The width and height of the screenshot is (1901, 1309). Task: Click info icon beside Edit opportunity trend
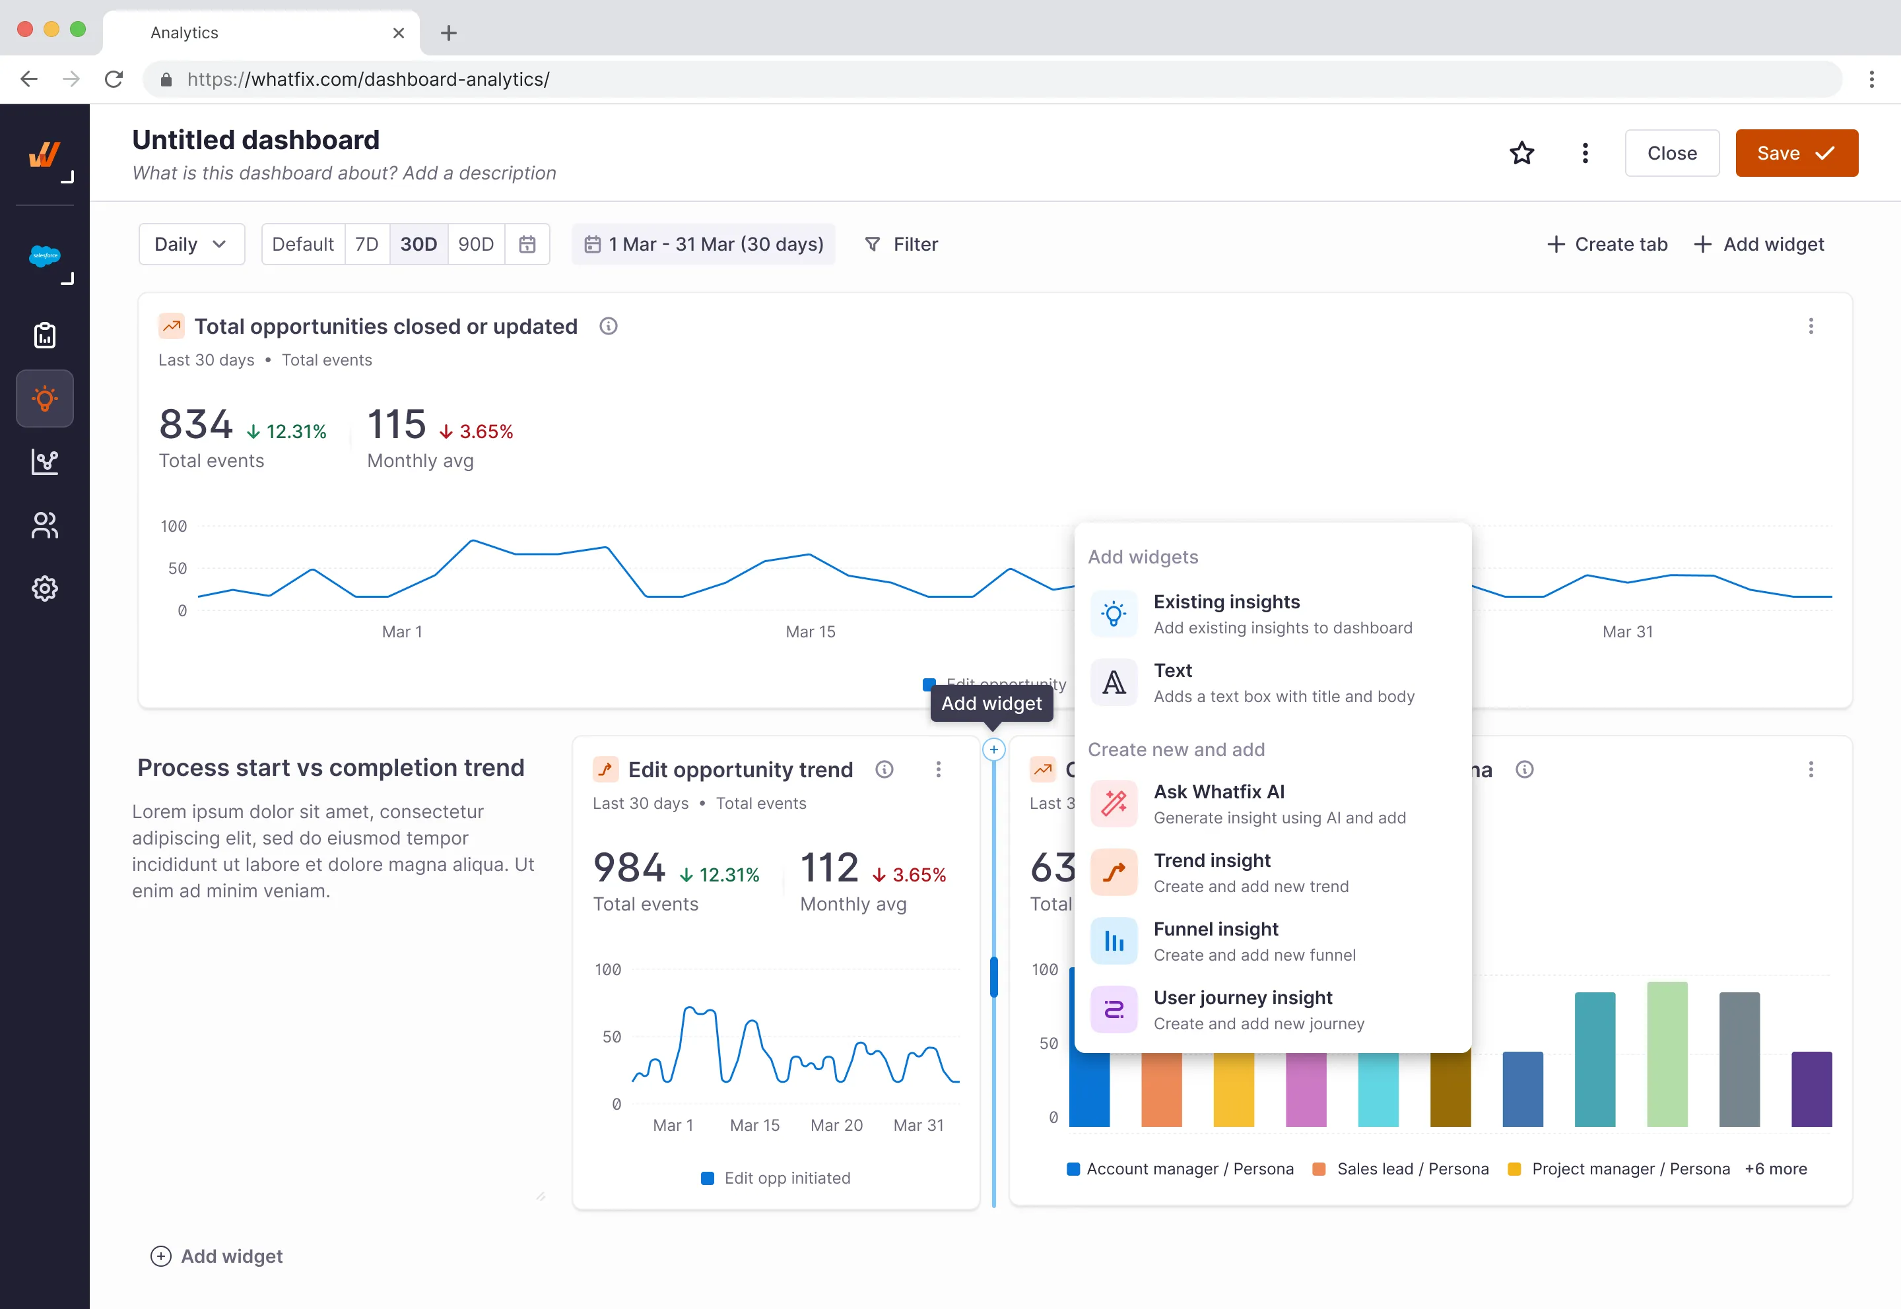tap(884, 769)
